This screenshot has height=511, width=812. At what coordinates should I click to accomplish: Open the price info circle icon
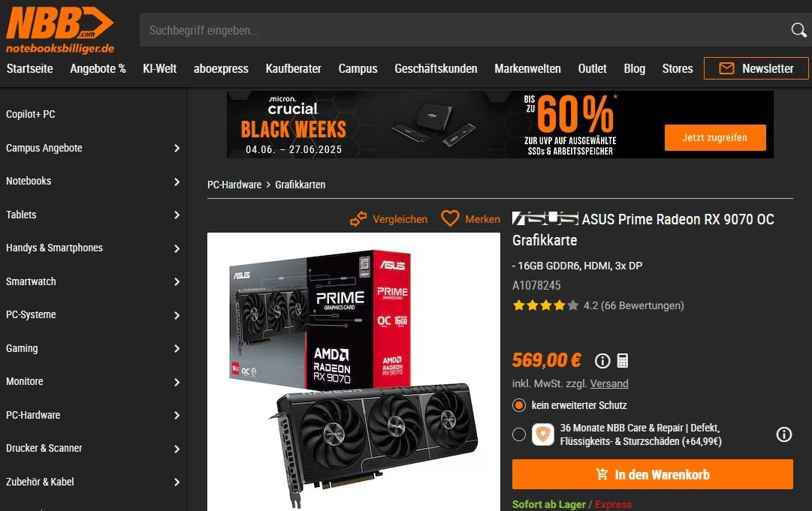(602, 360)
